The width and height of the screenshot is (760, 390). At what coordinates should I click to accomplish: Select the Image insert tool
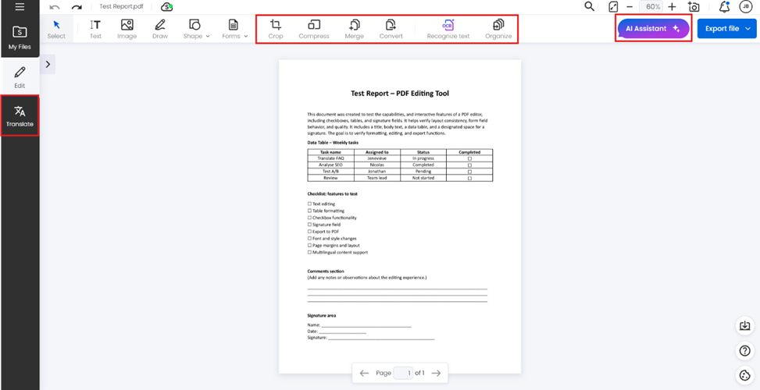point(127,29)
